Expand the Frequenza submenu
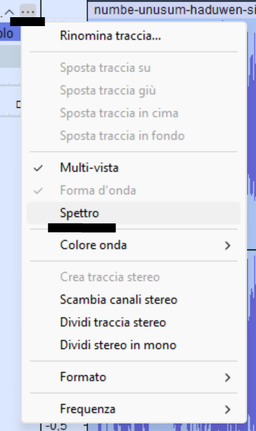 pos(134,409)
